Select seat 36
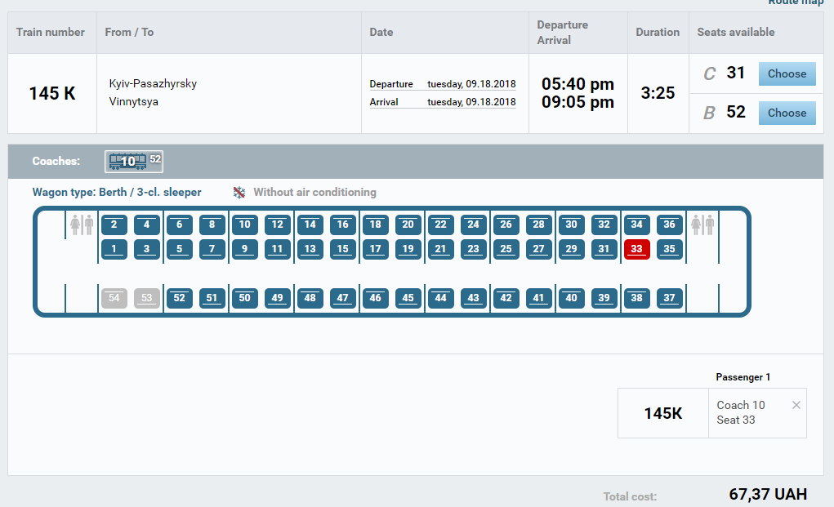Viewport: 834px width, 507px height. click(670, 225)
